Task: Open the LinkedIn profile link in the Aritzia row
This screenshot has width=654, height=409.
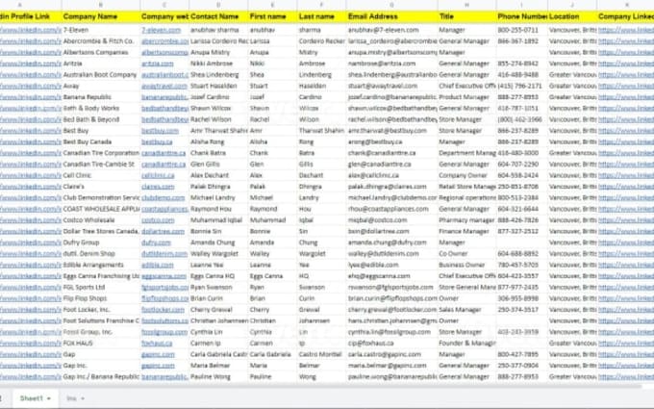Action: point(31,64)
